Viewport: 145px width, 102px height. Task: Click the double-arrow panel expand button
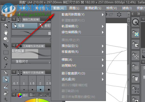tap(139, 14)
